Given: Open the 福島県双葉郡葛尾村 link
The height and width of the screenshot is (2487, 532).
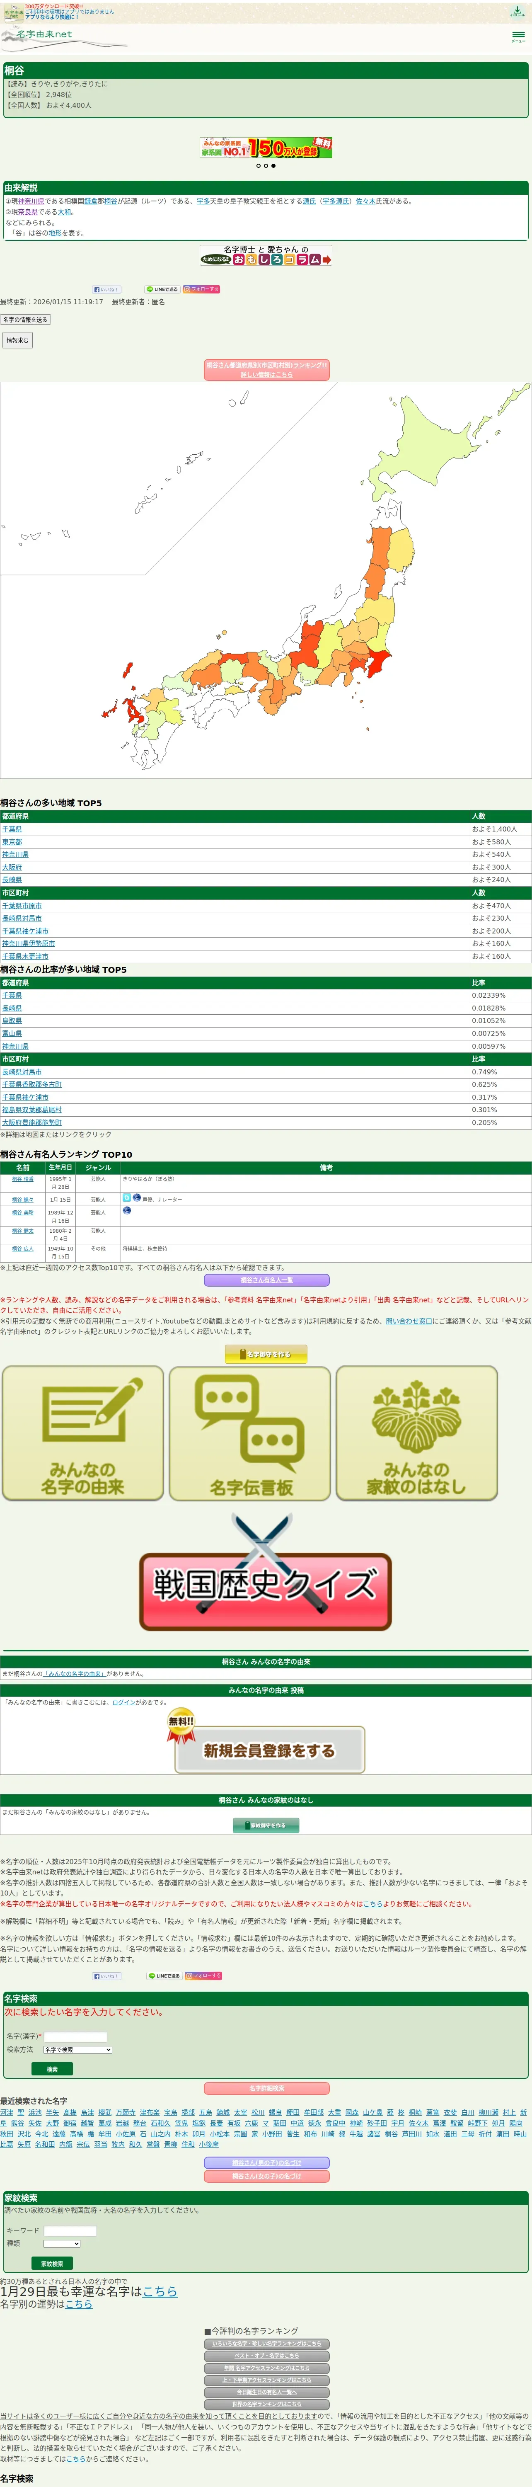Looking at the screenshot, I should tap(32, 1109).
